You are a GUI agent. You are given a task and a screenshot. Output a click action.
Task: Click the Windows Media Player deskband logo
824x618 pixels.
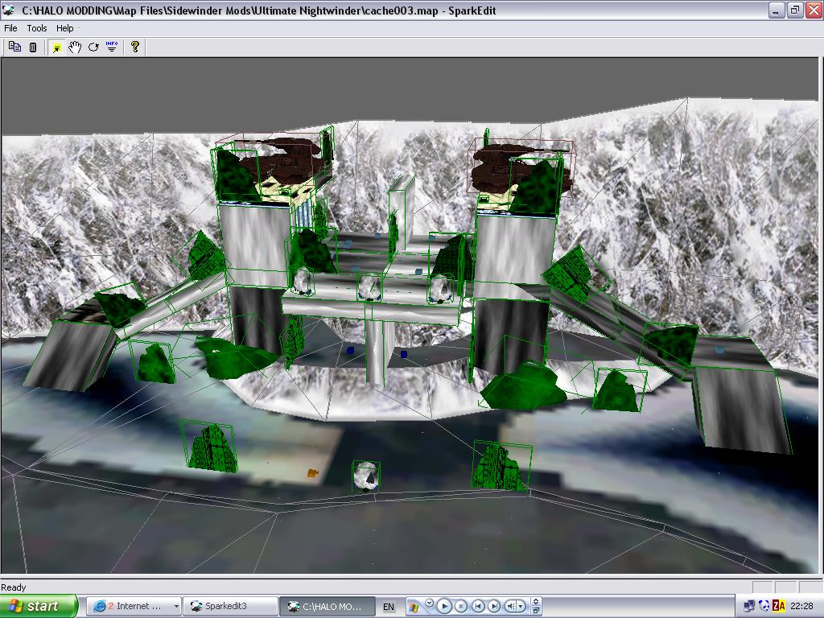click(x=414, y=608)
